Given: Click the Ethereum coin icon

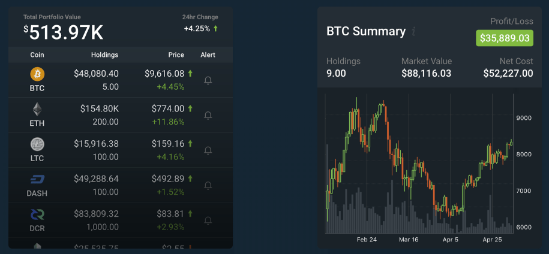Looking at the screenshot, I should (x=37, y=110).
